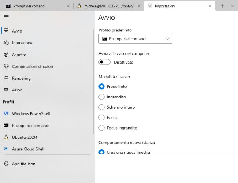Switch to the michele@MICHELE-PC tab
Screen dimensions: 238x183
(106, 6)
